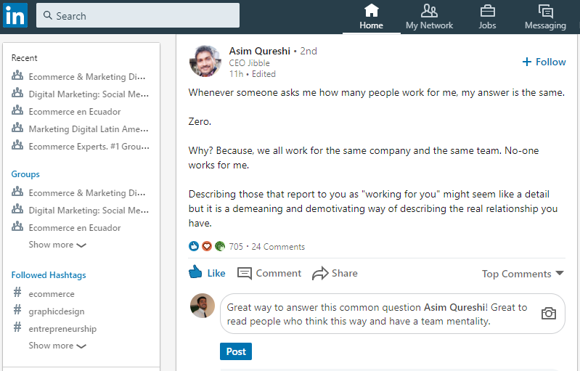Open My Network page
This screenshot has width=580, height=371.
click(429, 17)
